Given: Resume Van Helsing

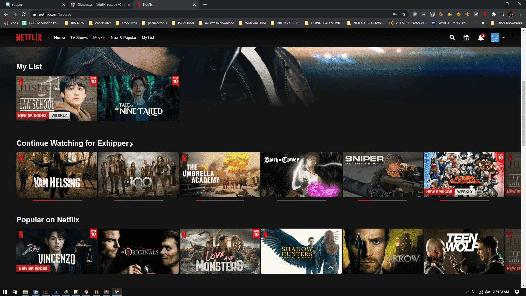Looking at the screenshot, I should 57,175.
